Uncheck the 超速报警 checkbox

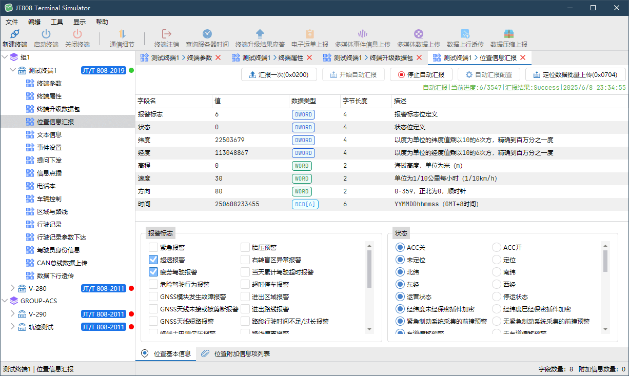(153, 260)
